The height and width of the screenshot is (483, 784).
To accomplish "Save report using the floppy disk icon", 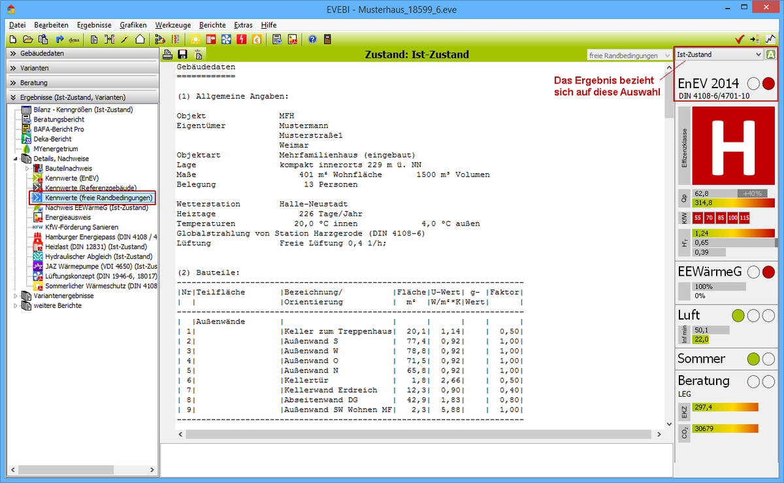I will coord(182,55).
